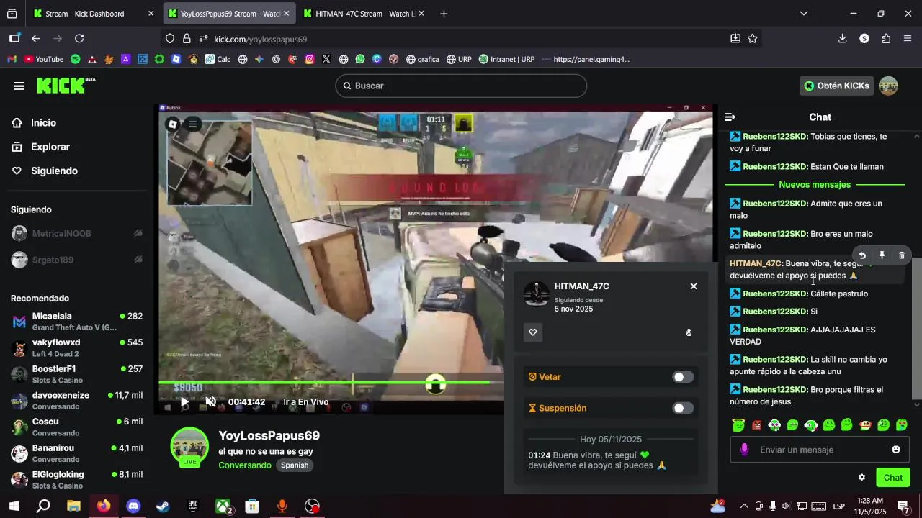Show hidden system tray icons
Screen dimensions: 922x518
point(744,506)
